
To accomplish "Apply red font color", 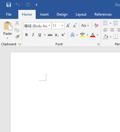I will click(x=93, y=35).
